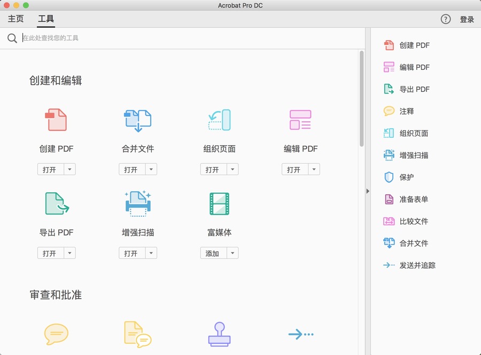This screenshot has width=481, height=355.
Task: Click the 比较文件 icon in right sidebar
Action: tap(389, 221)
